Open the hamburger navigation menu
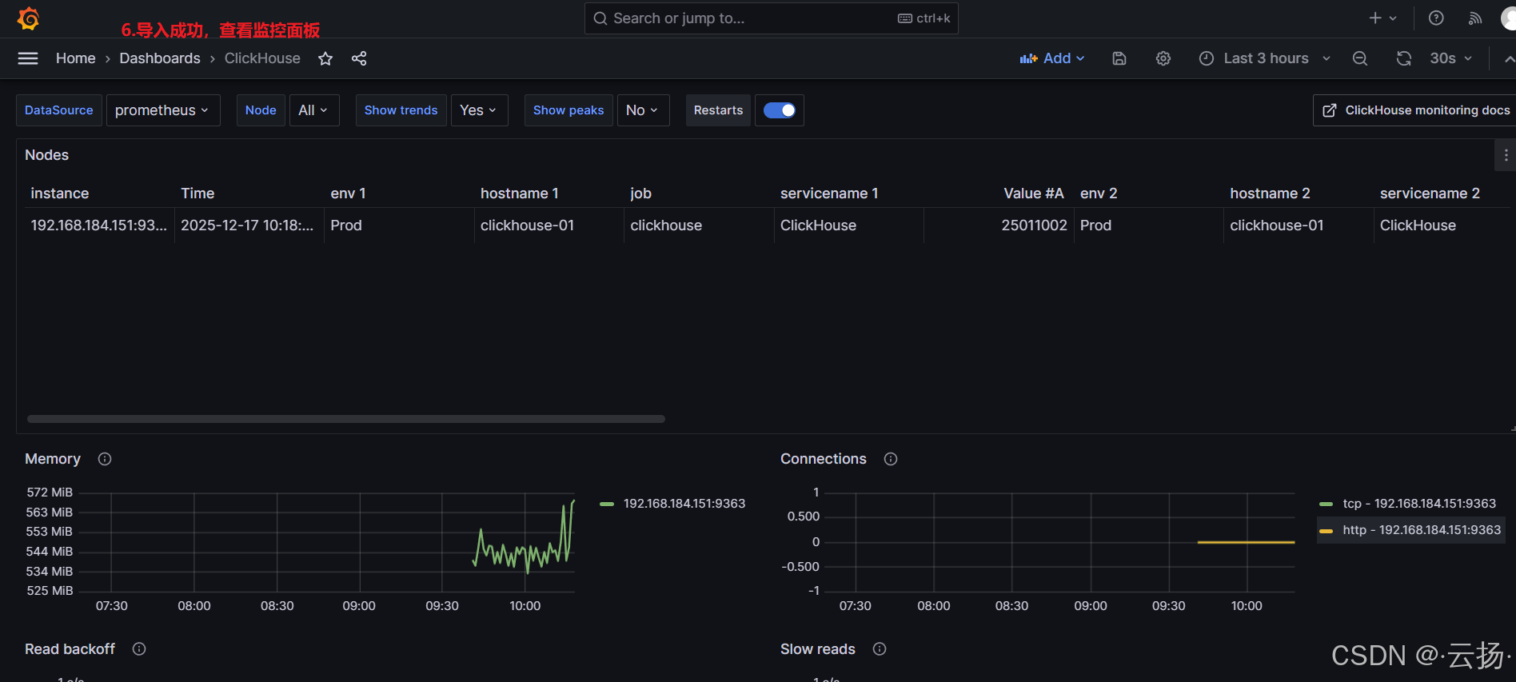The height and width of the screenshot is (682, 1516). 28,58
